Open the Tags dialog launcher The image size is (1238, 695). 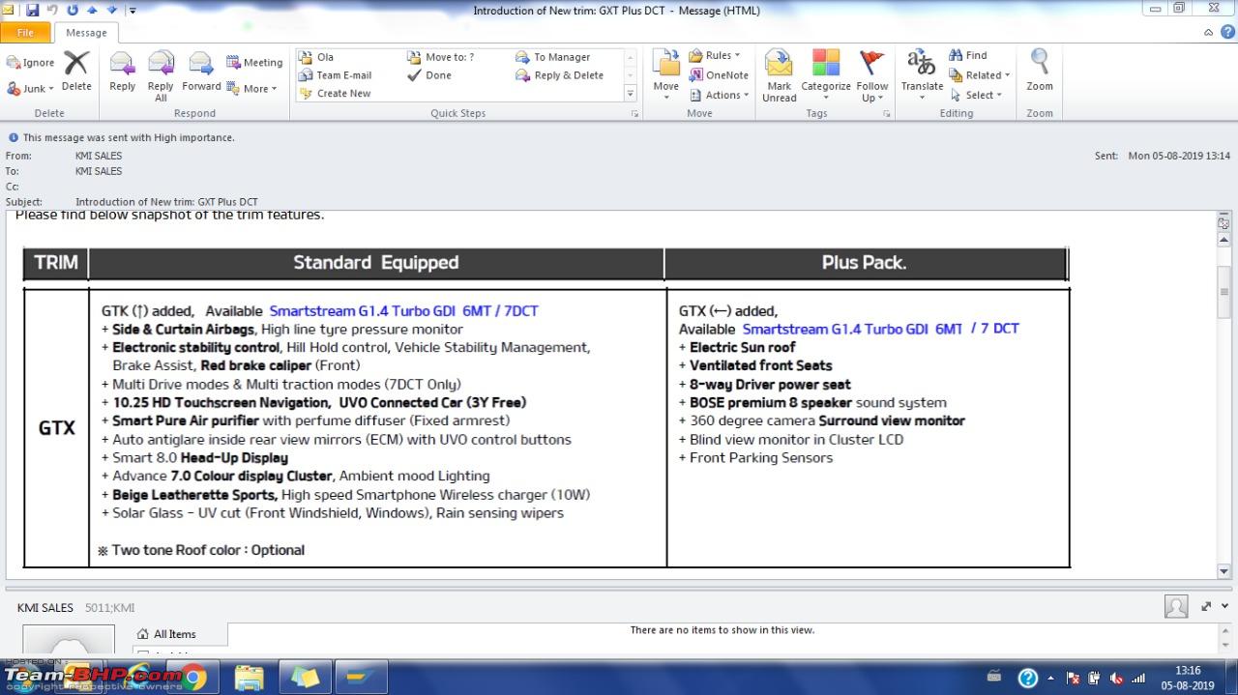coord(886,114)
